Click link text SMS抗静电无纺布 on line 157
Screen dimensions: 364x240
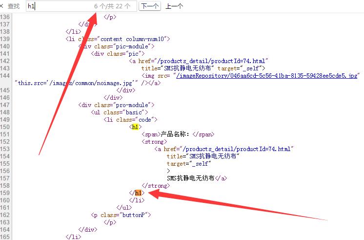tap(191, 178)
